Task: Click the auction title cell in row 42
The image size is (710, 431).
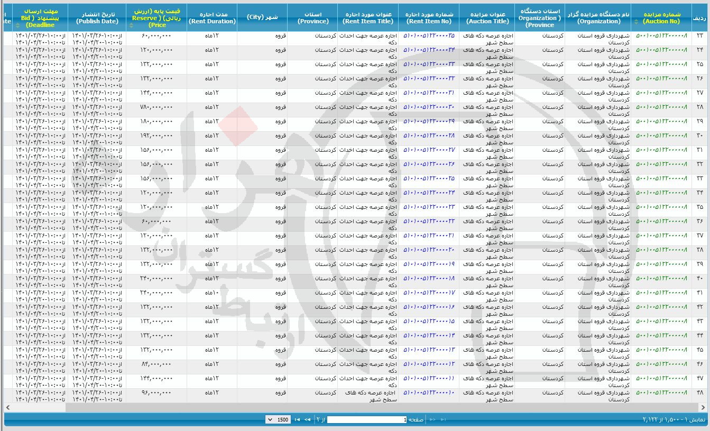Action: 487,310
